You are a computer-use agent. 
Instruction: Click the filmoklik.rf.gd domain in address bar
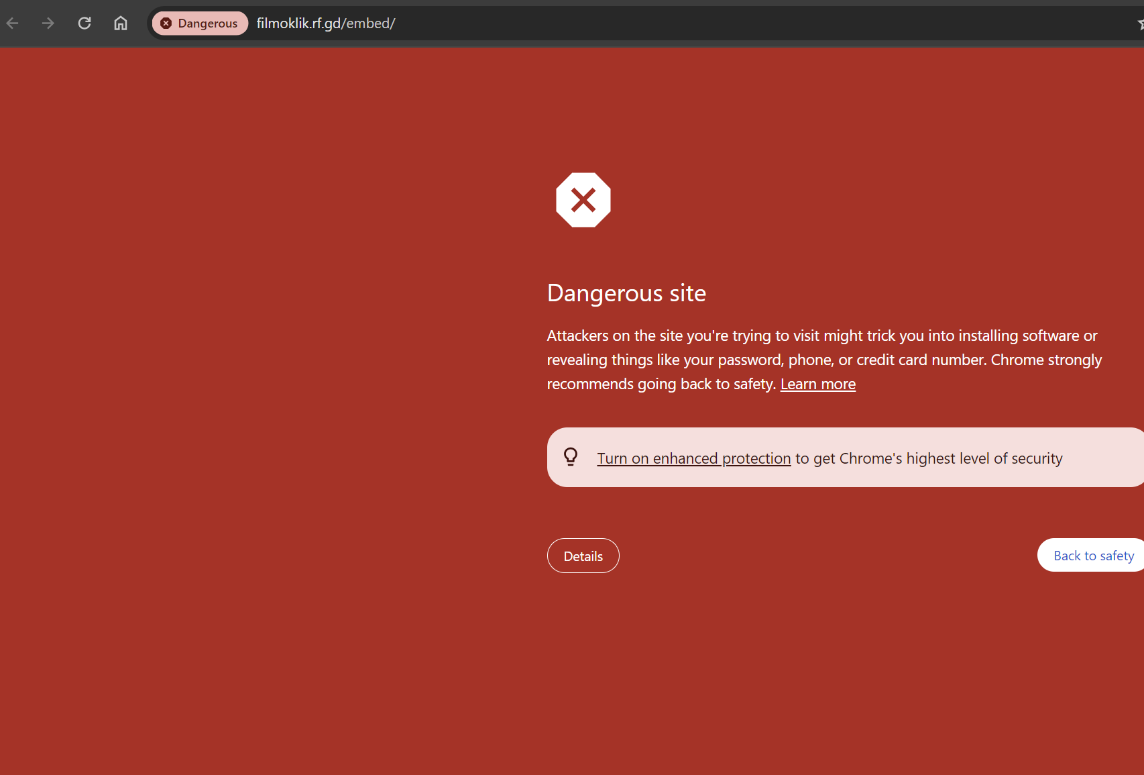tap(298, 23)
